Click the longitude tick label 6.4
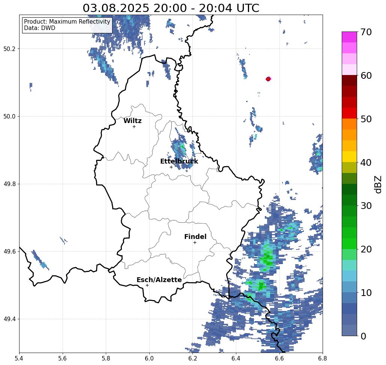Image resolution: width=386 pixels, height=365 pixels. click(x=236, y=358)
